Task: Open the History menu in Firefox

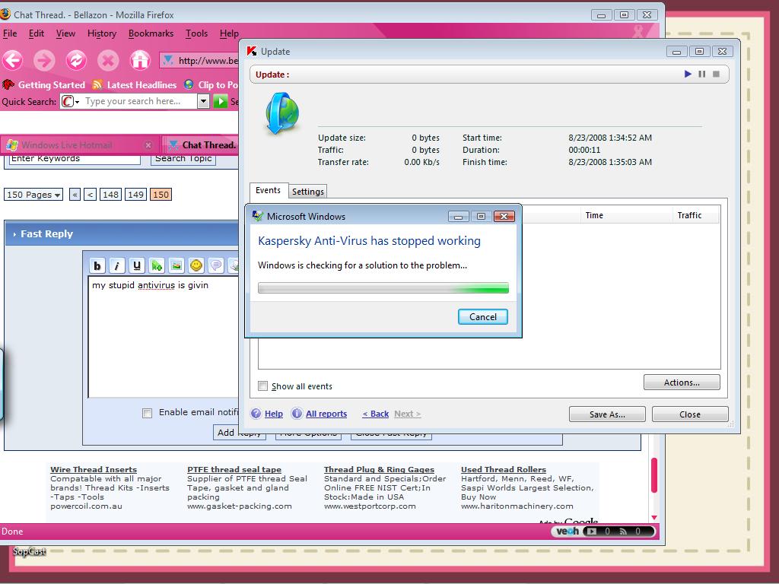Action: pyautogui.click(x=102, y=33)
